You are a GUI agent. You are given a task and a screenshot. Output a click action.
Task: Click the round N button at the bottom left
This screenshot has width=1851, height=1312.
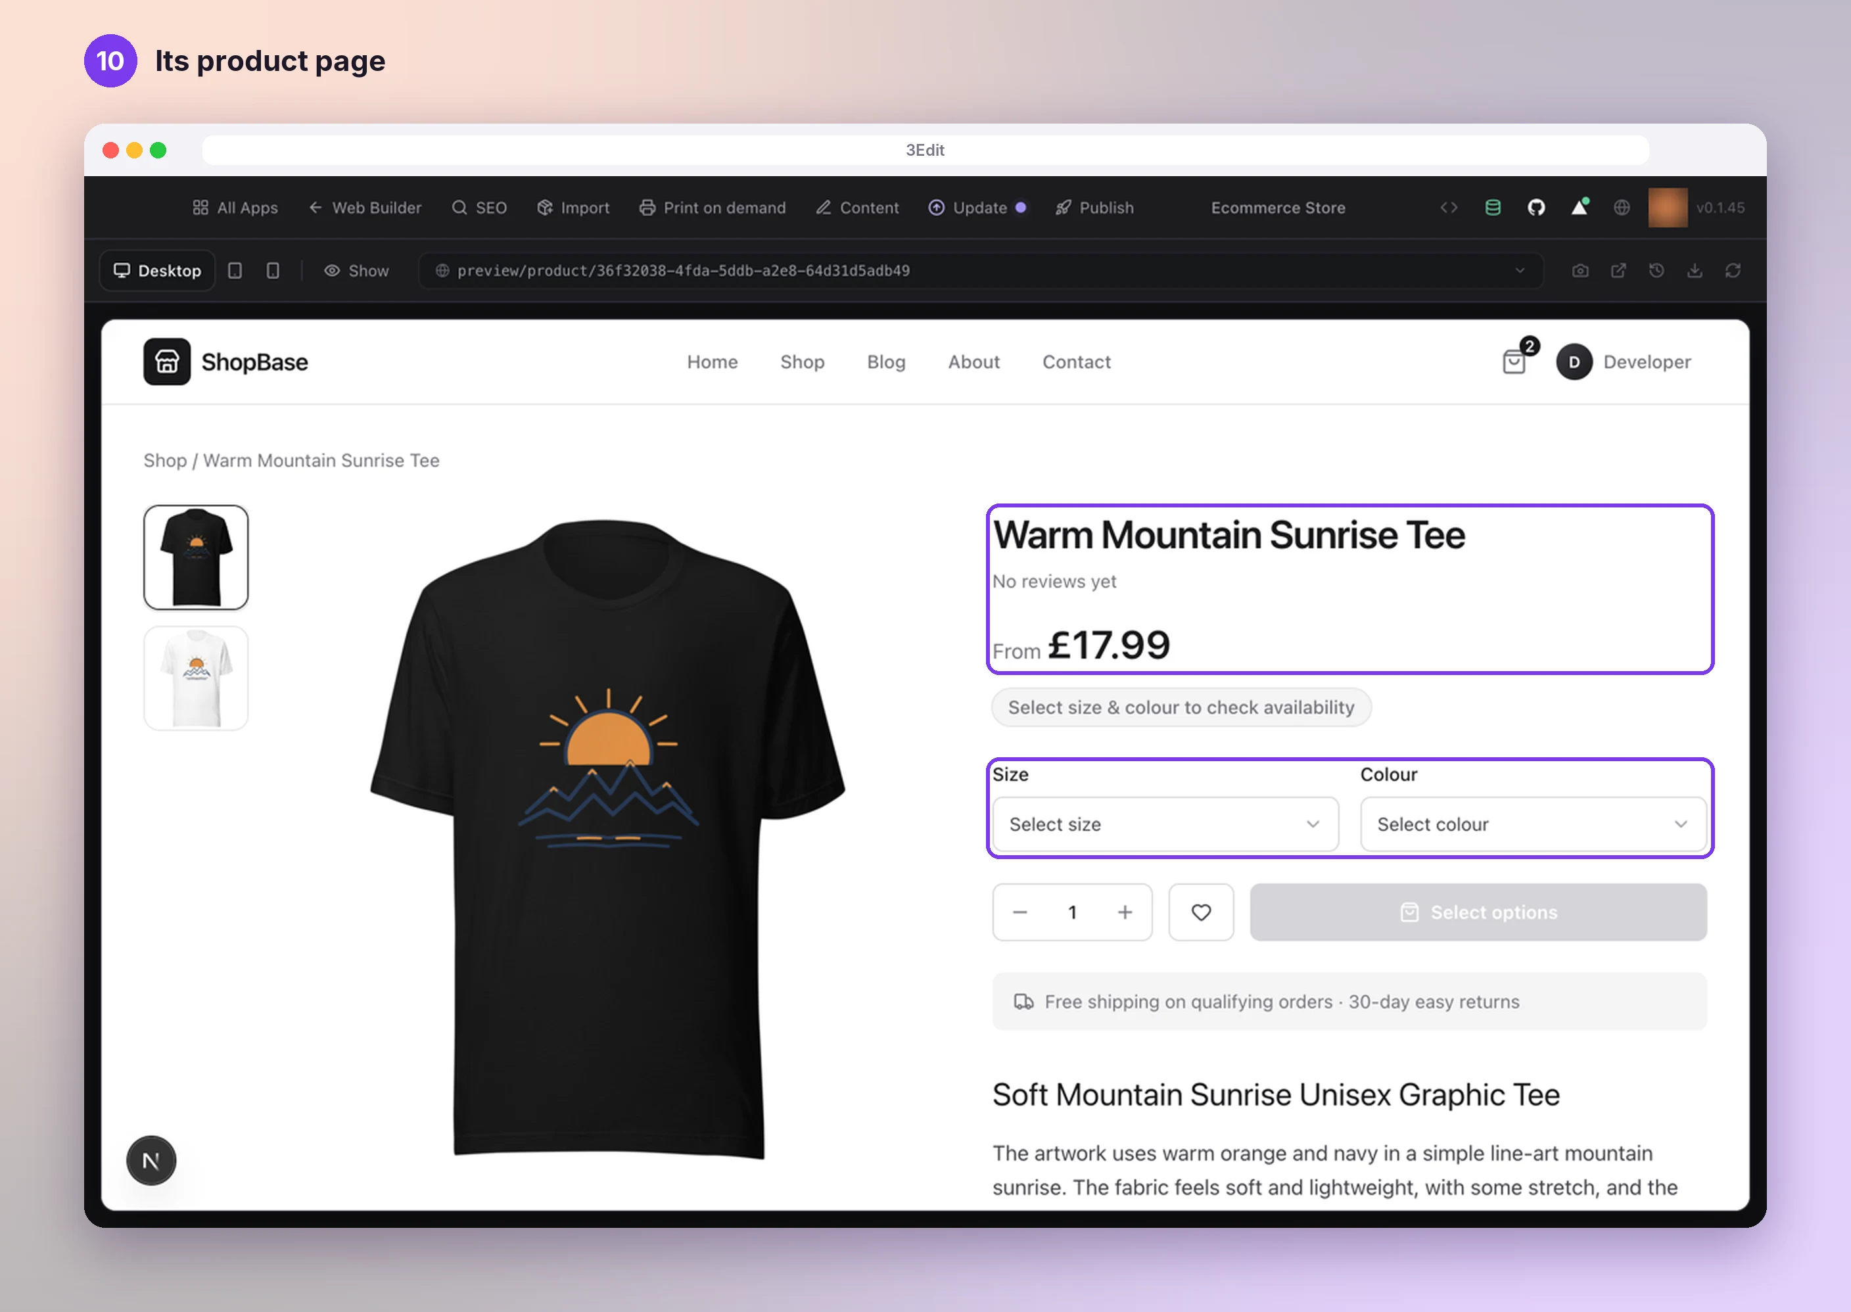(151, 1161)
